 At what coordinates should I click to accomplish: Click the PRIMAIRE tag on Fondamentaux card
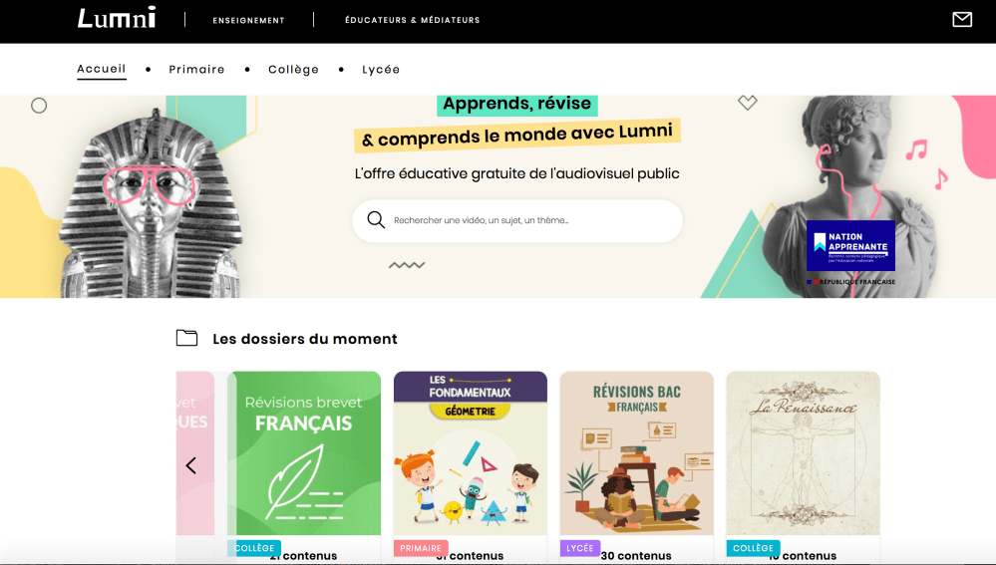pos(421,548)
